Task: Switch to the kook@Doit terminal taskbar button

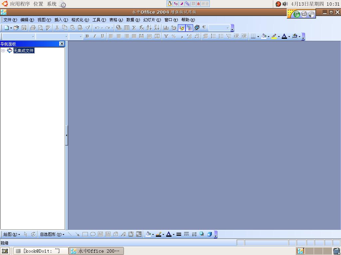Action: tap(41, 251)
